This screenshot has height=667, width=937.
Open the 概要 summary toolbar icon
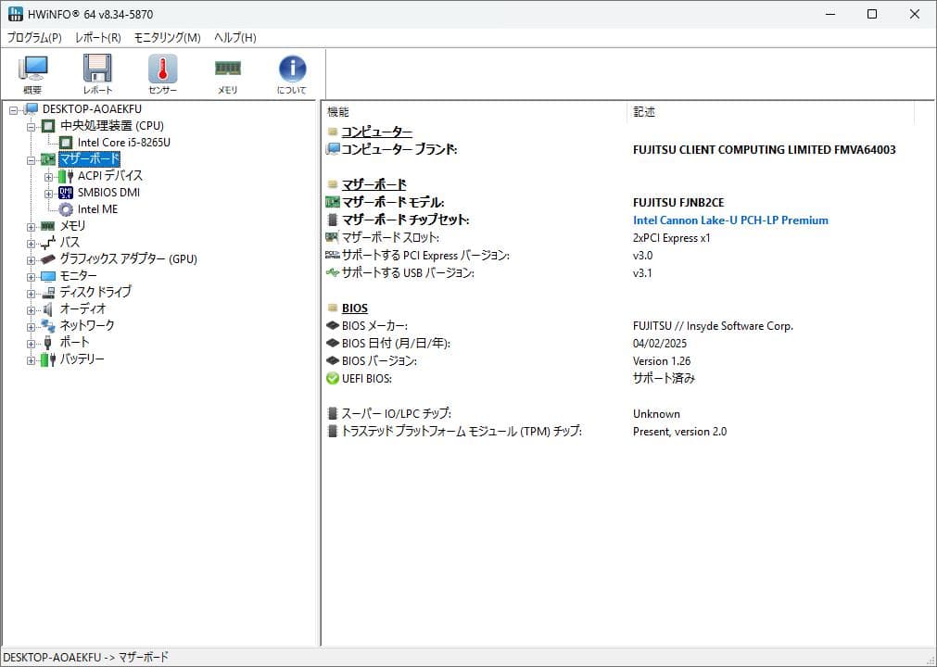click(33, 69)
